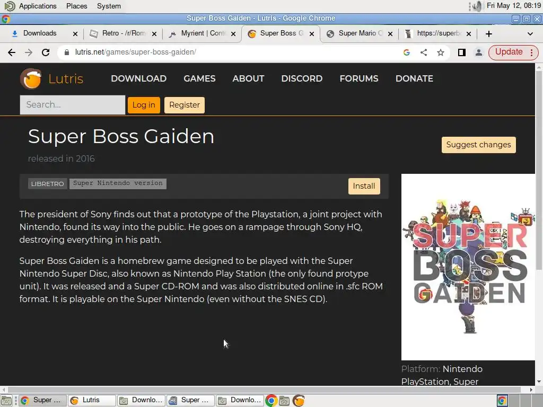Viewport: 543px width, 407px height.
Task: Click the Lutris logo icon
Action: coord(31,78)
